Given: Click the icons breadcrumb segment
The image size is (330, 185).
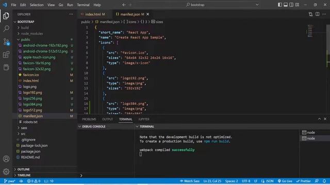Looking at the screenshot, I should [x=130, y=22].
